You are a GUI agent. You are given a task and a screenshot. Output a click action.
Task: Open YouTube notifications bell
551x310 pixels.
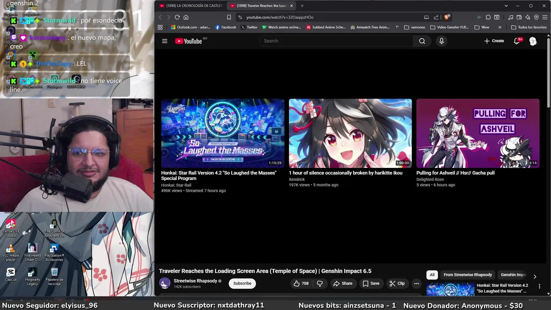[517, 41]
